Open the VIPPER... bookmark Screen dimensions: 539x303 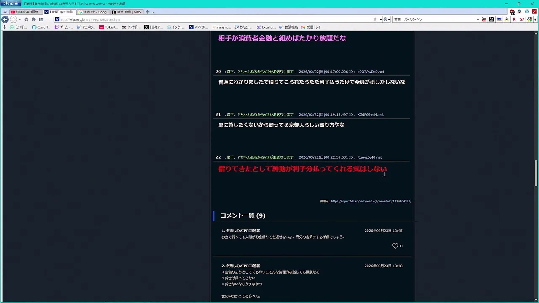[198, 27]
